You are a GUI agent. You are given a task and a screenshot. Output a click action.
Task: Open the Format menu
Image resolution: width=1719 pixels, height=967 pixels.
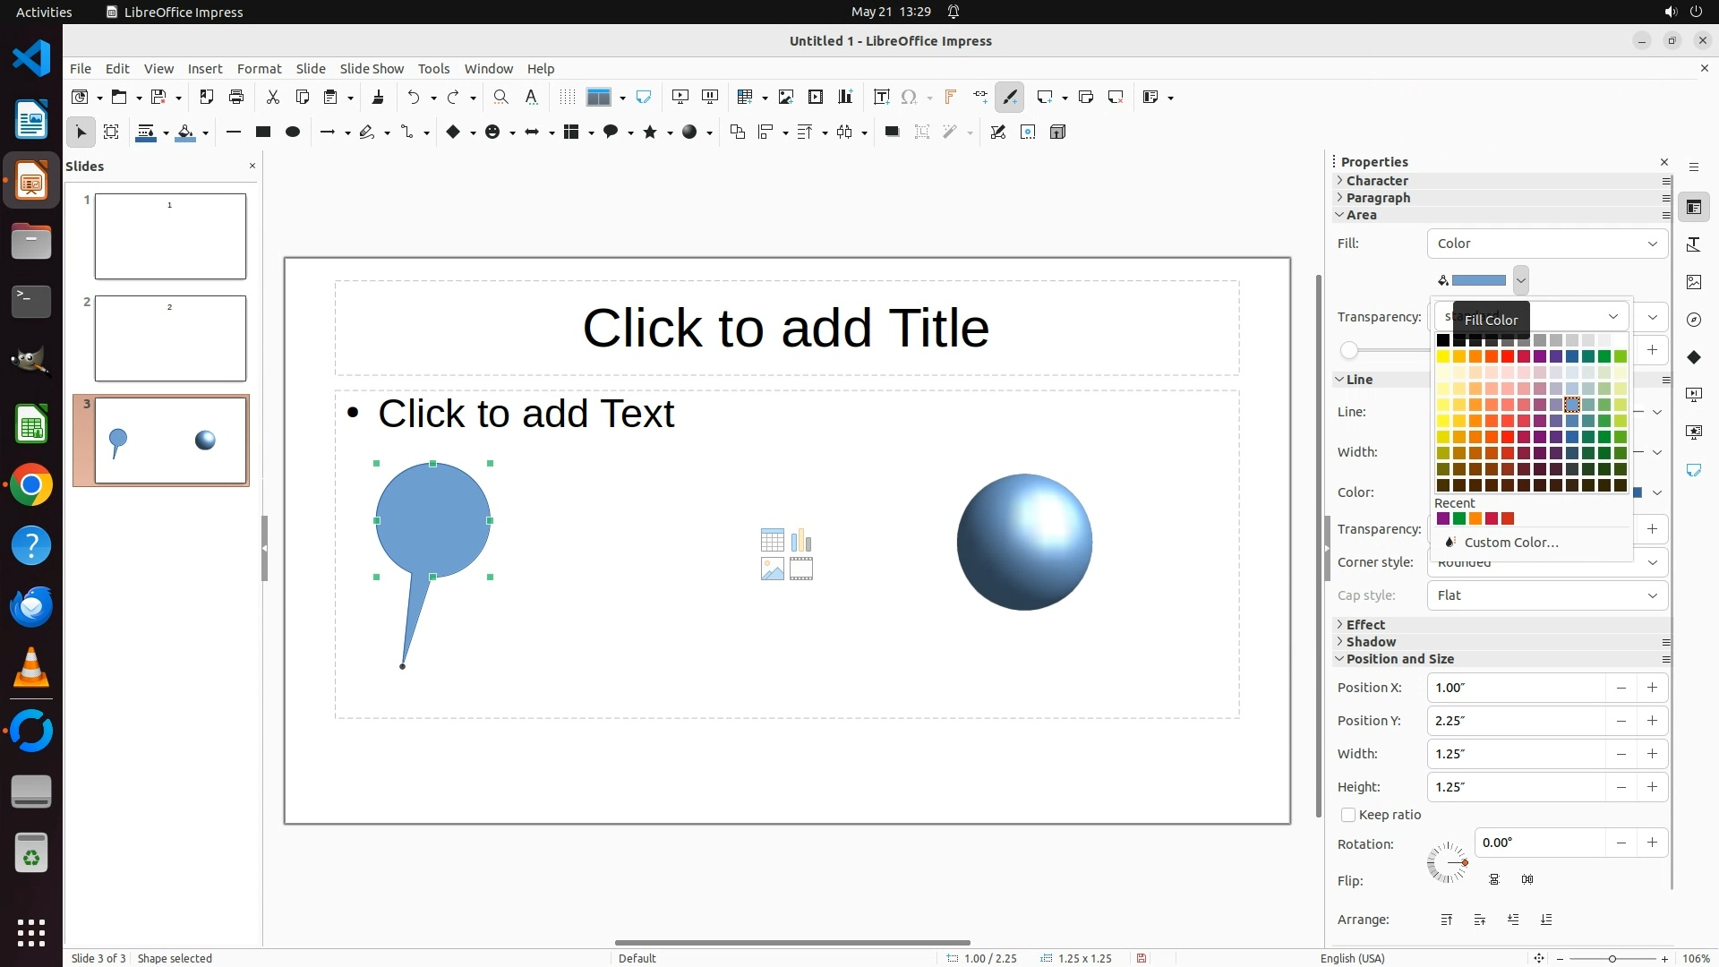click(259, 69)
